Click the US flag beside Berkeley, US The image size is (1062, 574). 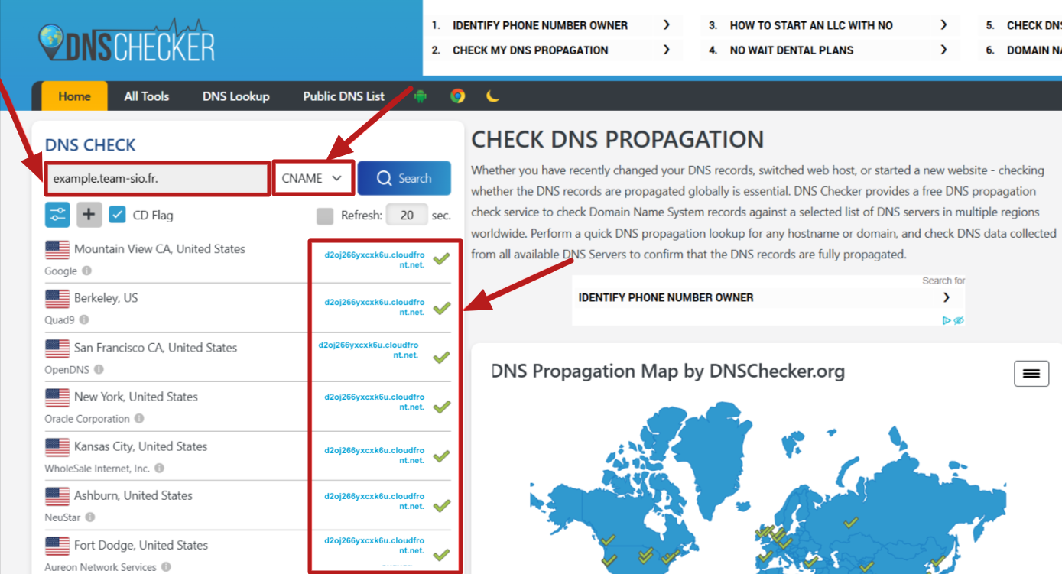coord(57,299)
